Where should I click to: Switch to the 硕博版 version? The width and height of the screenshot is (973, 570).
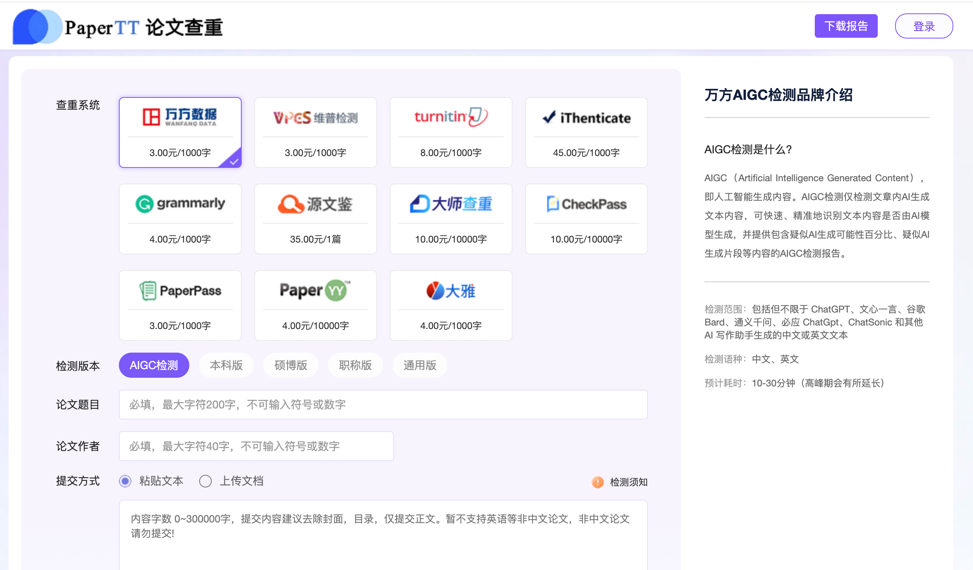(x=291, y=365)
